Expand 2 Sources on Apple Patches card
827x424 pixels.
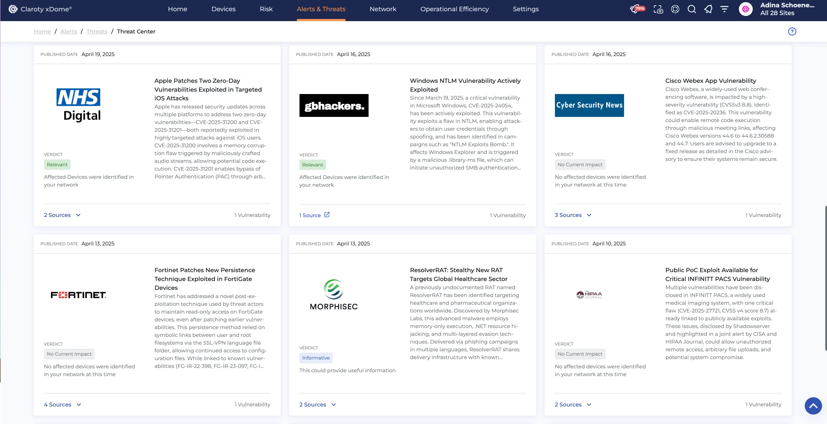pos(62,215)
